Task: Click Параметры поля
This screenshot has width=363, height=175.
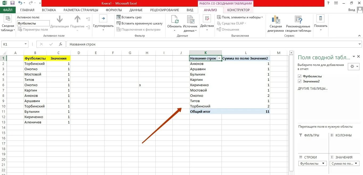Action: [33, 30]
